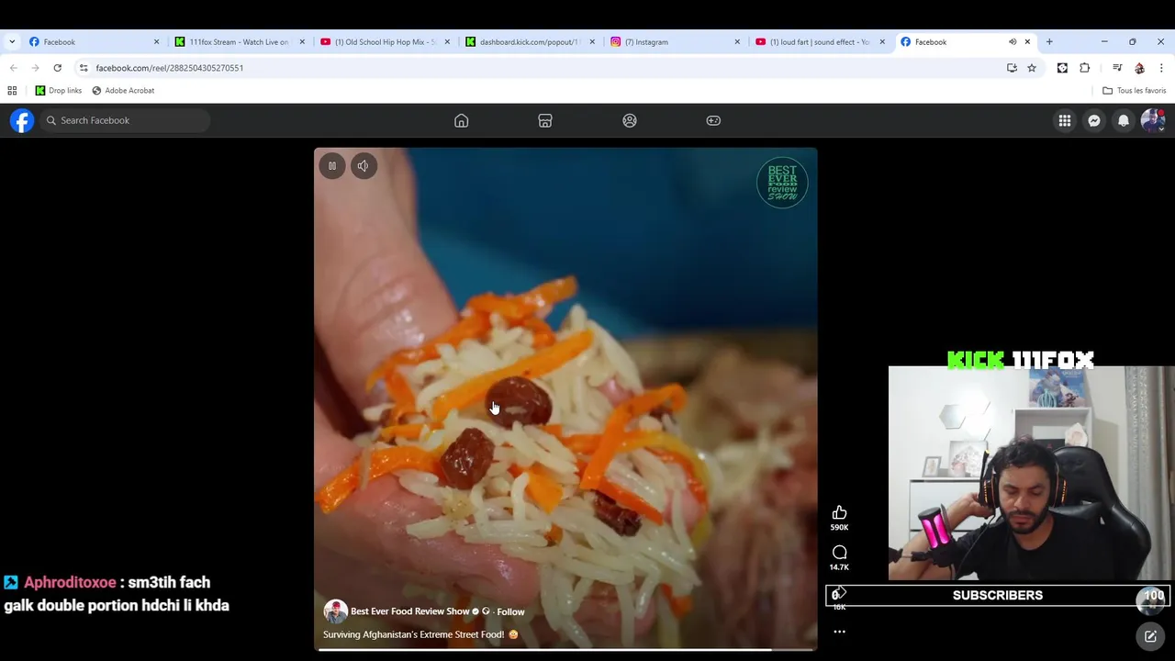View site information icon in the address bar
Screen dimensions: 1175x661
tap(84, 68)
